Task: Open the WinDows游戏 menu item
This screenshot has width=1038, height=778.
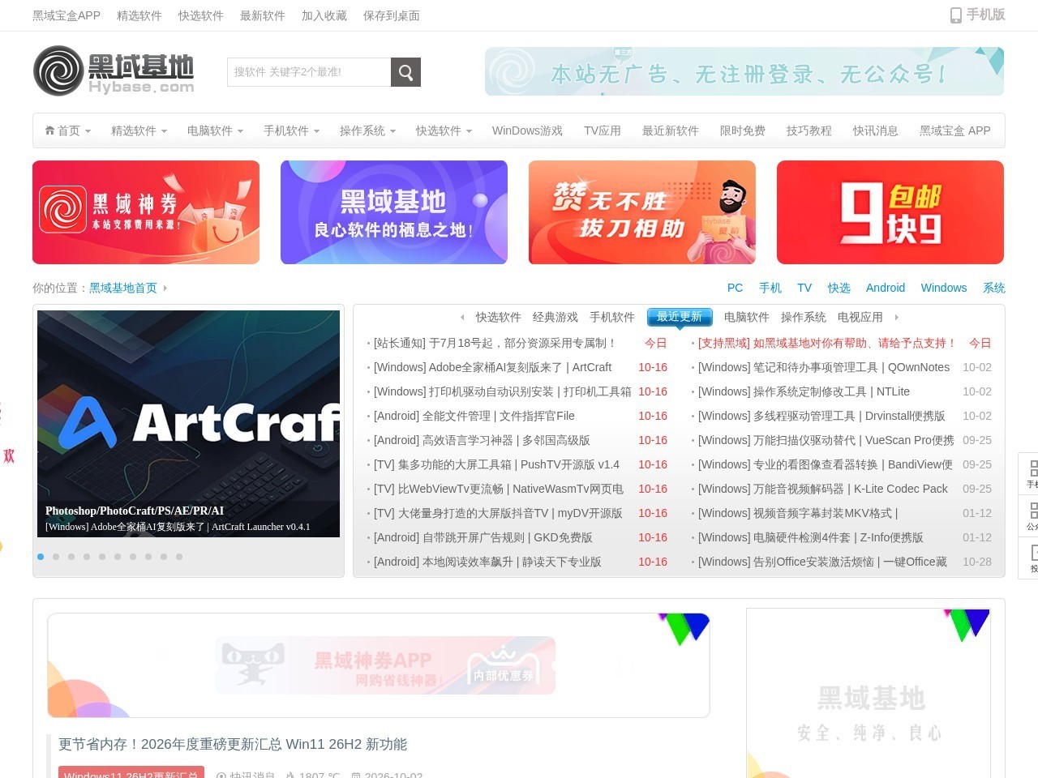Action: point(527,130)
